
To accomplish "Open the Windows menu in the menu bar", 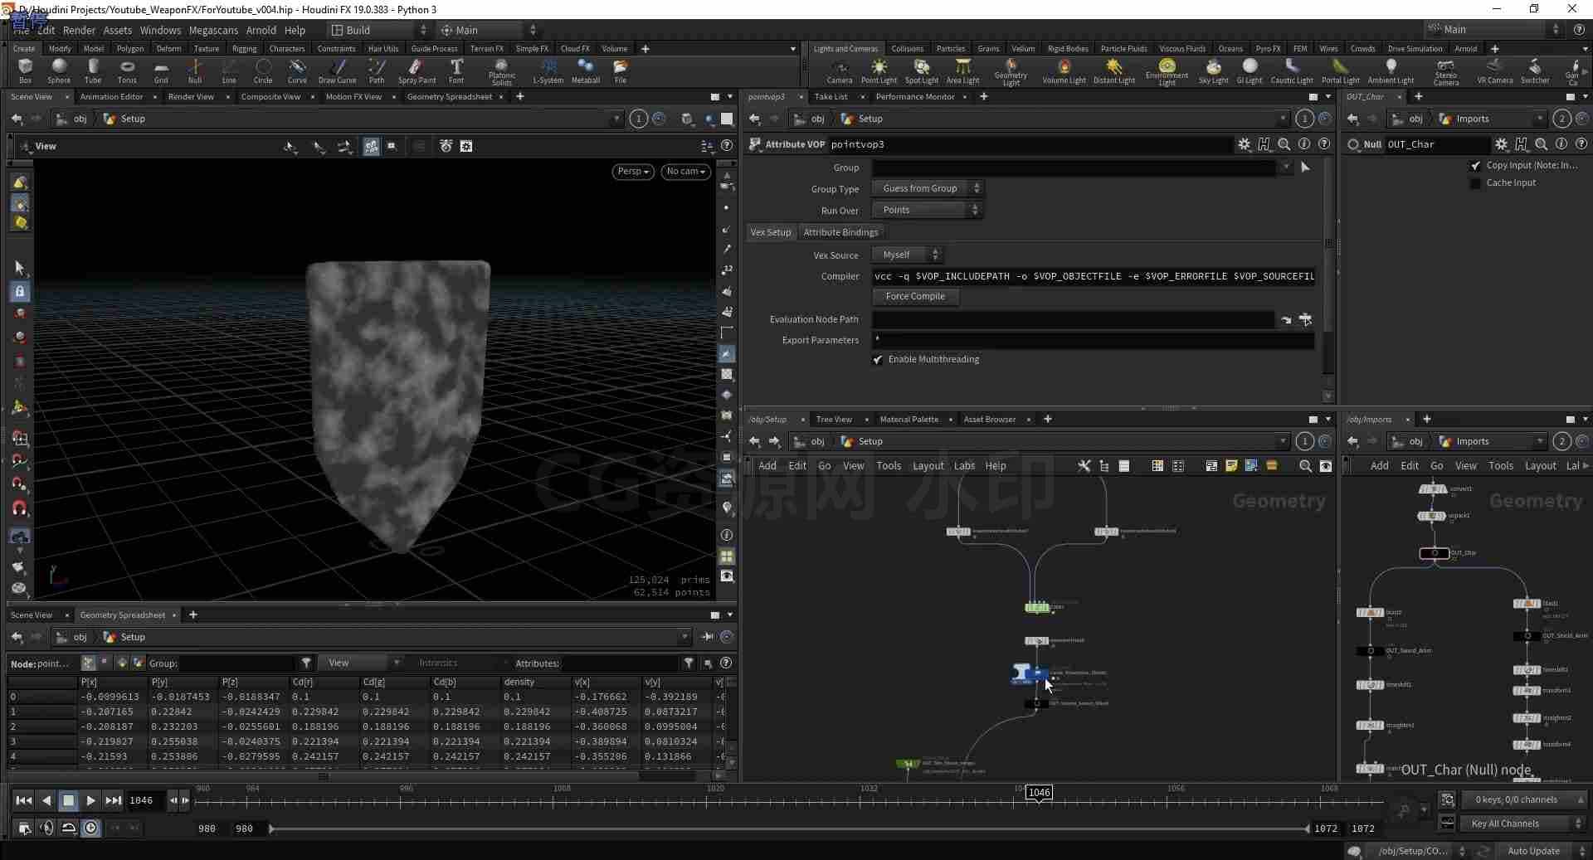I will point(160,30).
